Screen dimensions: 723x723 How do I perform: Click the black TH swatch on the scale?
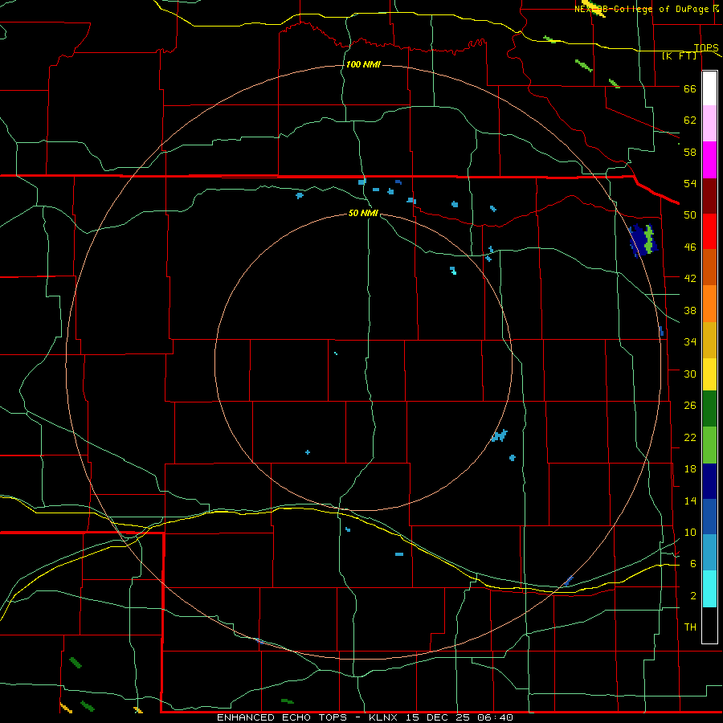pyautogui.click(x=709, y=625)
